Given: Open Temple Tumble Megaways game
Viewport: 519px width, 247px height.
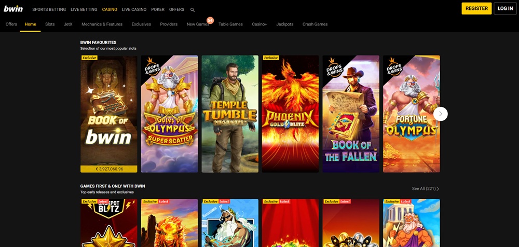Looking at the screenshot, I should [x=230, y=114].
